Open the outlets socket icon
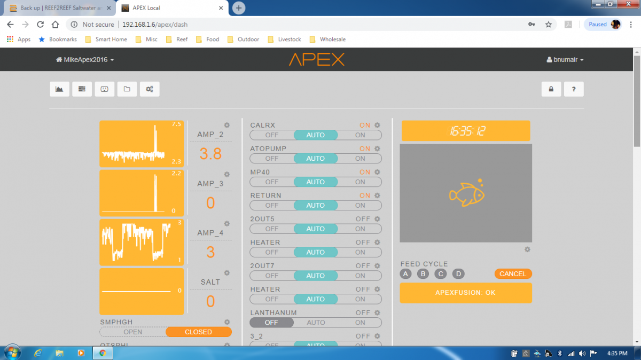Image resolution: width=641 pixels, height=360 pixels. point(105,89)
